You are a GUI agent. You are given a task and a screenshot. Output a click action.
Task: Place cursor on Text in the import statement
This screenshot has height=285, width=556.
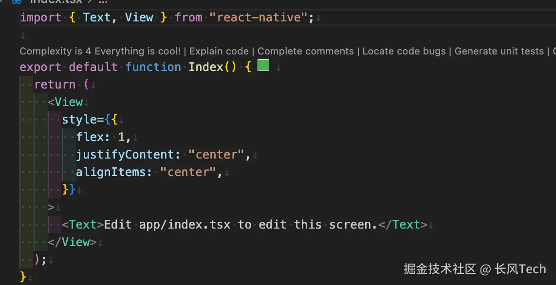click(x=96, y=18)
